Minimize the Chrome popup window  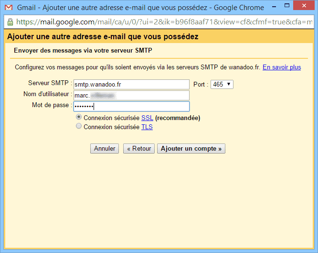pyautogui.click(x=274, y=7)
